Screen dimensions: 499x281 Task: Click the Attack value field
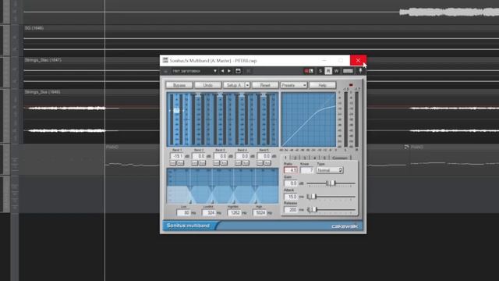pyautogui.click(x=291, y=197)
